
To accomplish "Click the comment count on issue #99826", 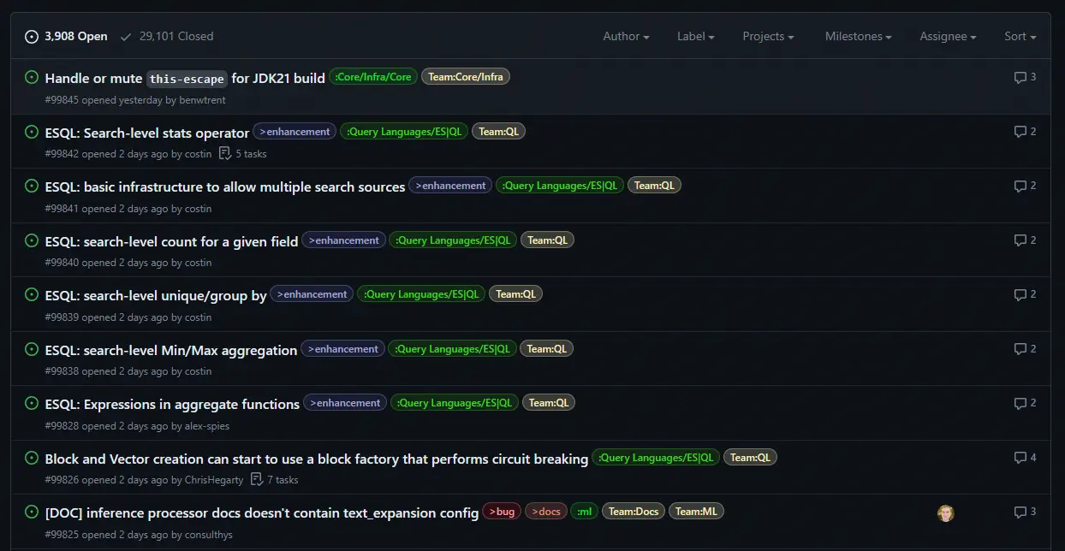I will pos(1032,458).
